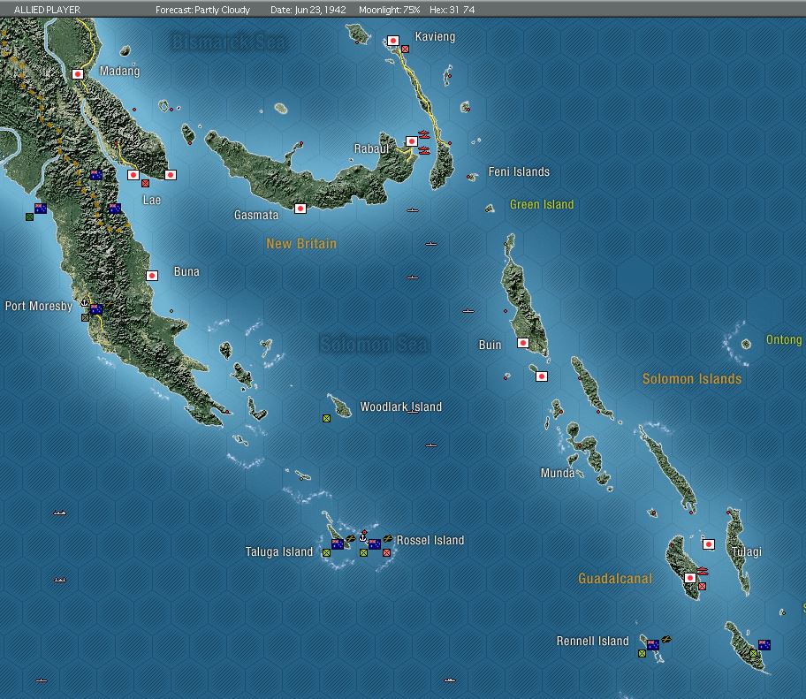Image resolution: width=806 pixels, height=699 pixels.
Task: Select the Australian flag at Taluga Island
Action: [338, 544]
